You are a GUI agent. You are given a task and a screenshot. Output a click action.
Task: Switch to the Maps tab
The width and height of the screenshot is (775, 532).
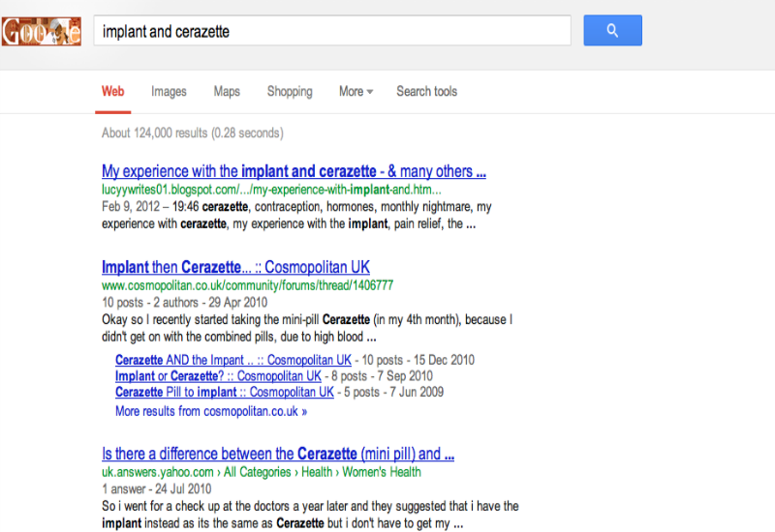[x=227, y=91]
